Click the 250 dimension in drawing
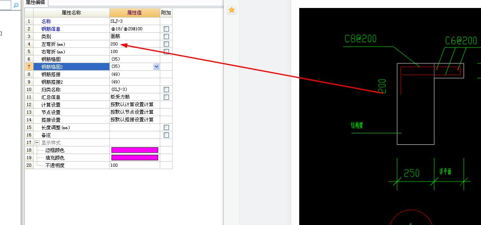 point(411,173)
